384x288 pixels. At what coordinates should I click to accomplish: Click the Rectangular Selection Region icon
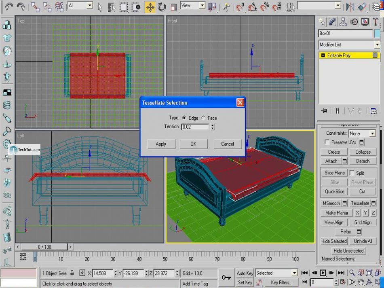[x=124, y=7]
